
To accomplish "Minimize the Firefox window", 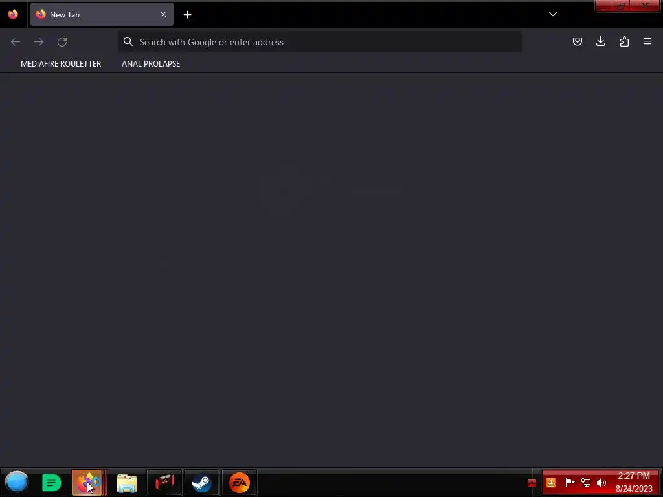I will (604, 6).
